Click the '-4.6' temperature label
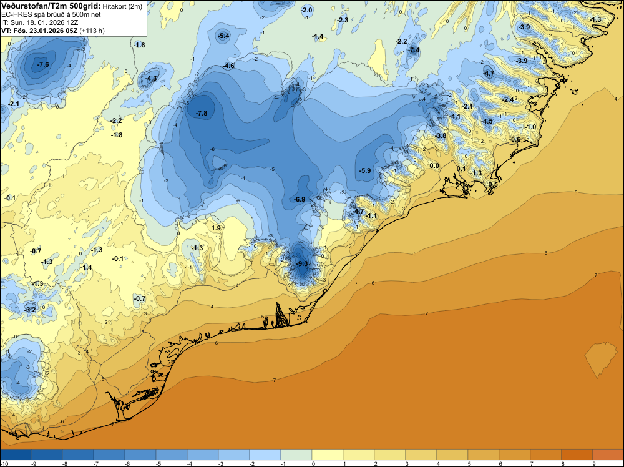The image size is (624, 467). click(x=228, y=66)
